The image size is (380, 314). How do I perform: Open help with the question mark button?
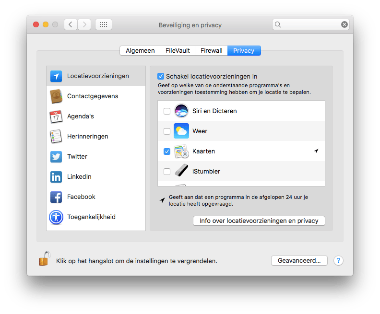[x=338, y=261]
